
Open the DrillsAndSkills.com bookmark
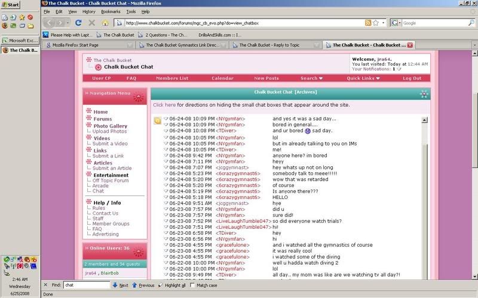pos(219,35)
